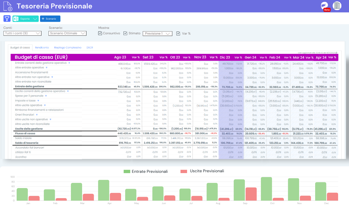Expand Altre entrate operative row

[x=47, y=67]
